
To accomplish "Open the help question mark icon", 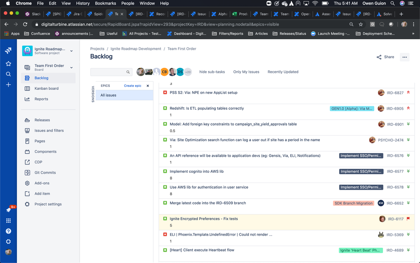I will (x=8, y=231).
